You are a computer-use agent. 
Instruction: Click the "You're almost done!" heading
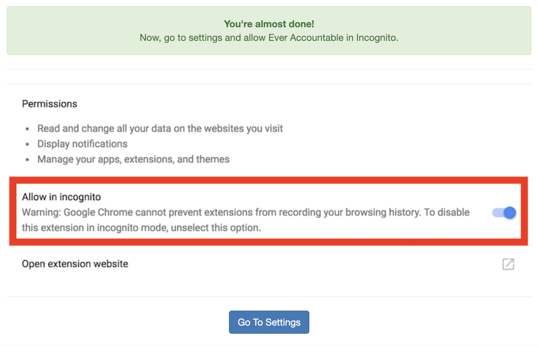269,24
